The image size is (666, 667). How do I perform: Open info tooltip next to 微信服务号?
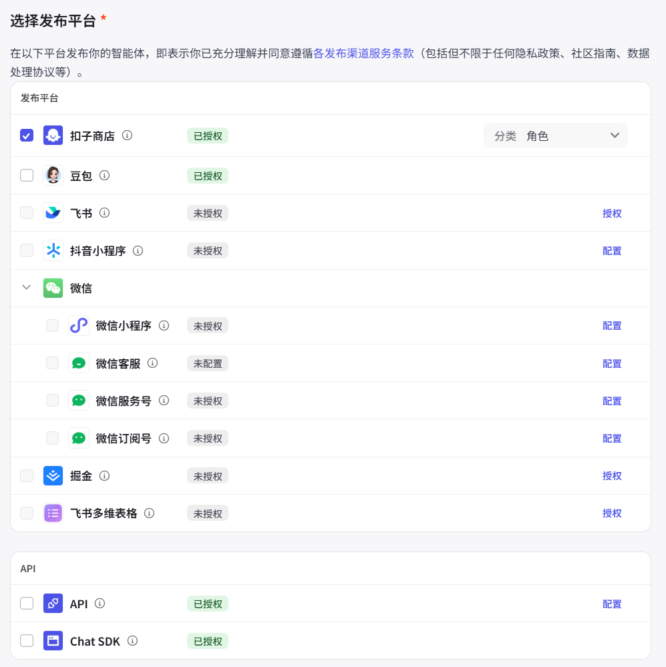tap(164, 401)
